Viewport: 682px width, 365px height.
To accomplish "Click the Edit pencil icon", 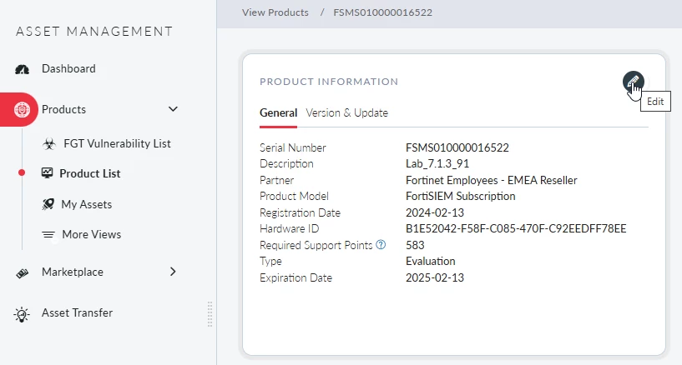I will 633,82.
